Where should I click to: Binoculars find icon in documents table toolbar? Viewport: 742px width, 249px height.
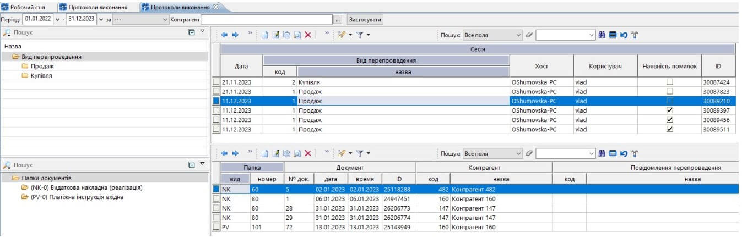pos(602,153)
